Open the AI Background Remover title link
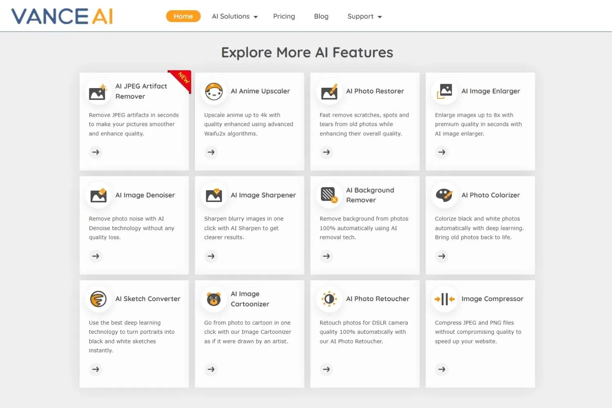 point(370,195)
